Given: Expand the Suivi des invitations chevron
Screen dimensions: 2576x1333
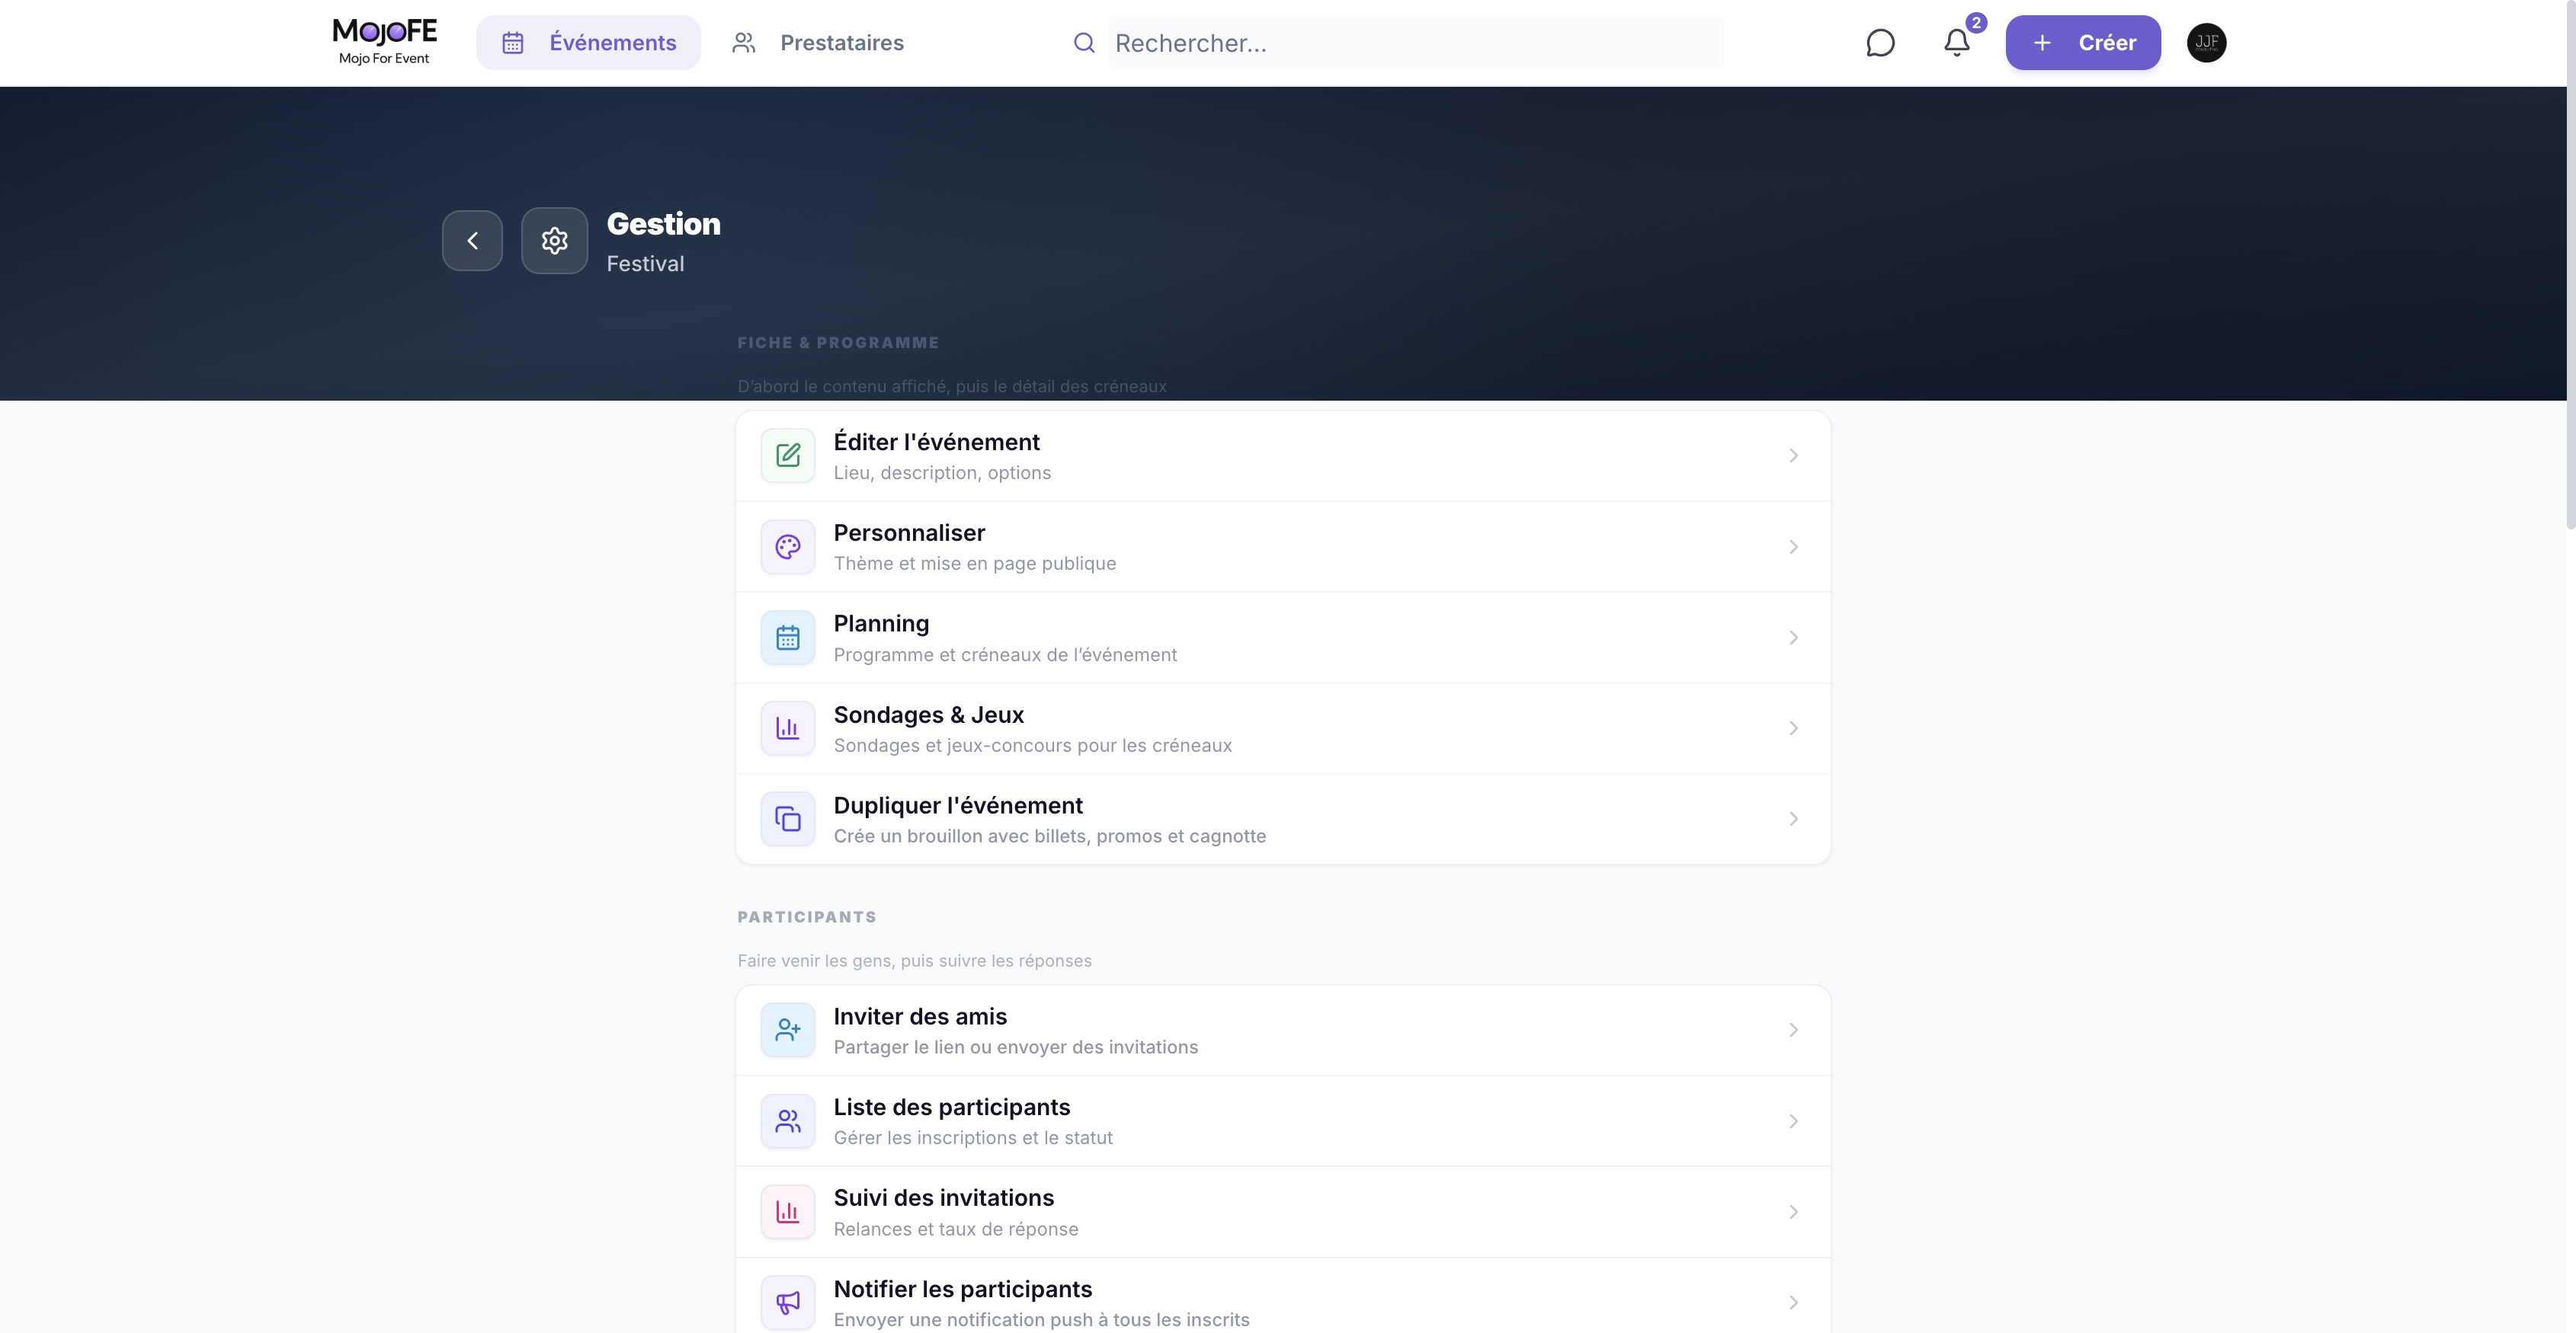Looking at the screenshot, I should [x=1793, y=1212].
